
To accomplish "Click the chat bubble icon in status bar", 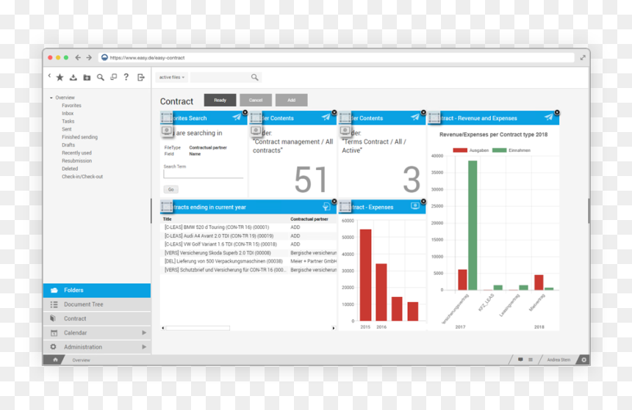I will point(520,359).
